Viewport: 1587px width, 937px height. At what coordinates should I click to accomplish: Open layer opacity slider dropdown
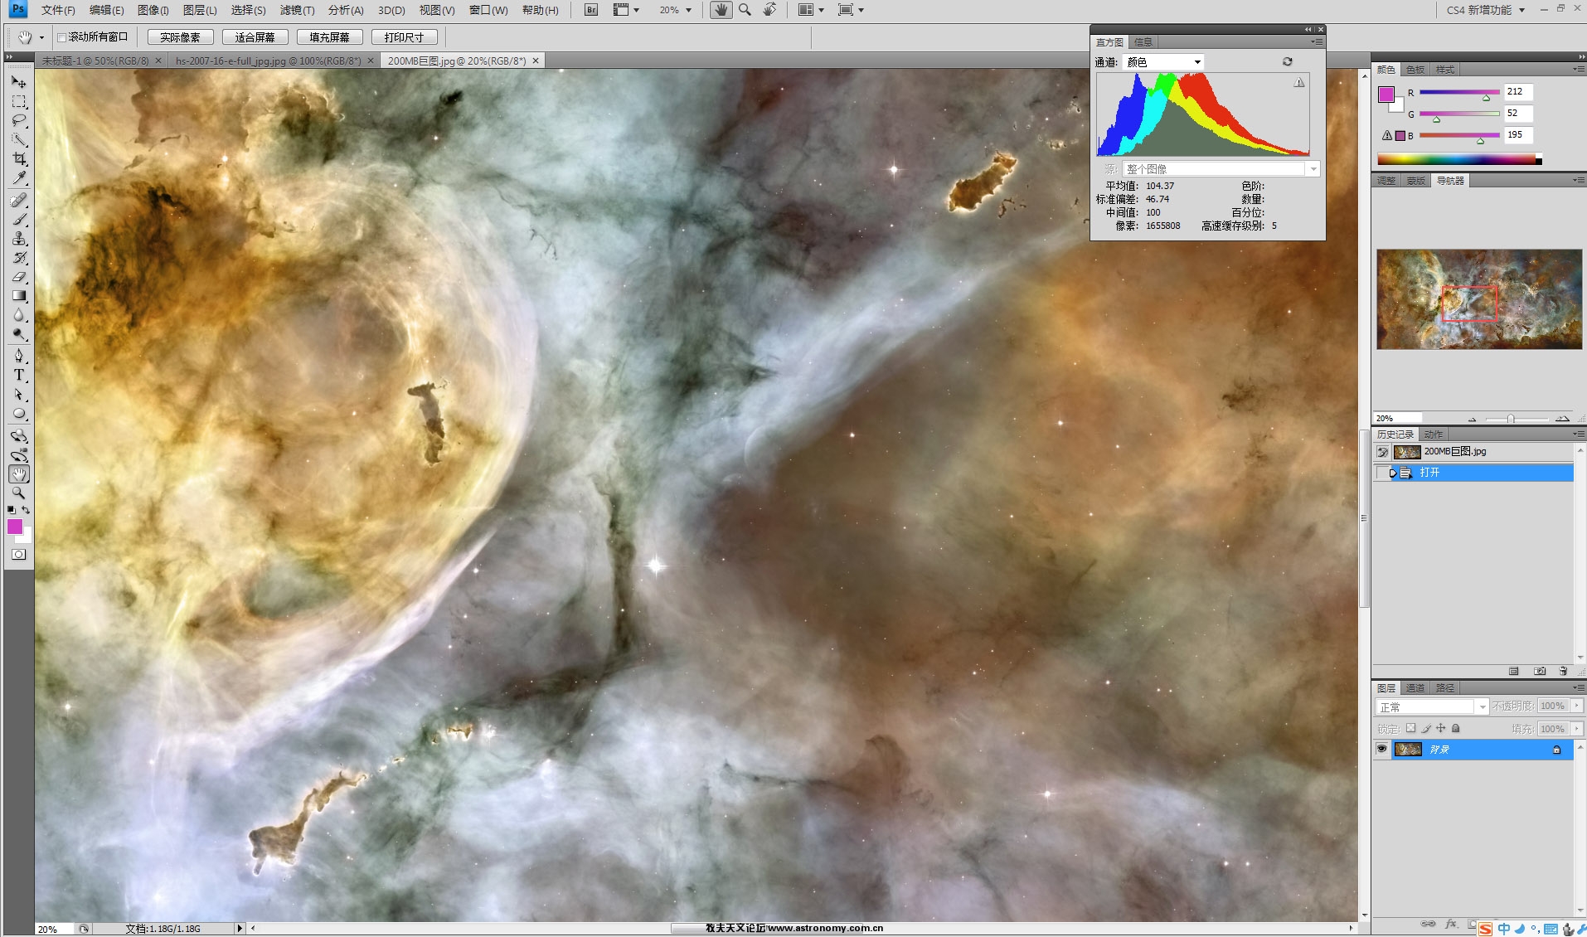tap(1577, 706)
